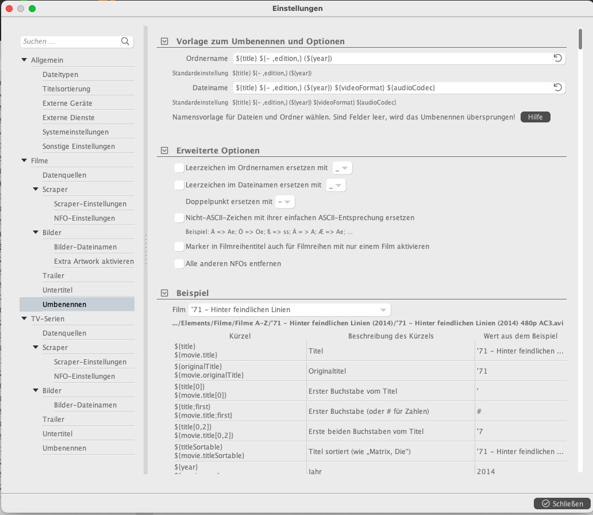The width and height of the screenshot is (593, 515).
Task: Click the search magnifier icon
Action: pyautogui.click(x=125, y=41)
